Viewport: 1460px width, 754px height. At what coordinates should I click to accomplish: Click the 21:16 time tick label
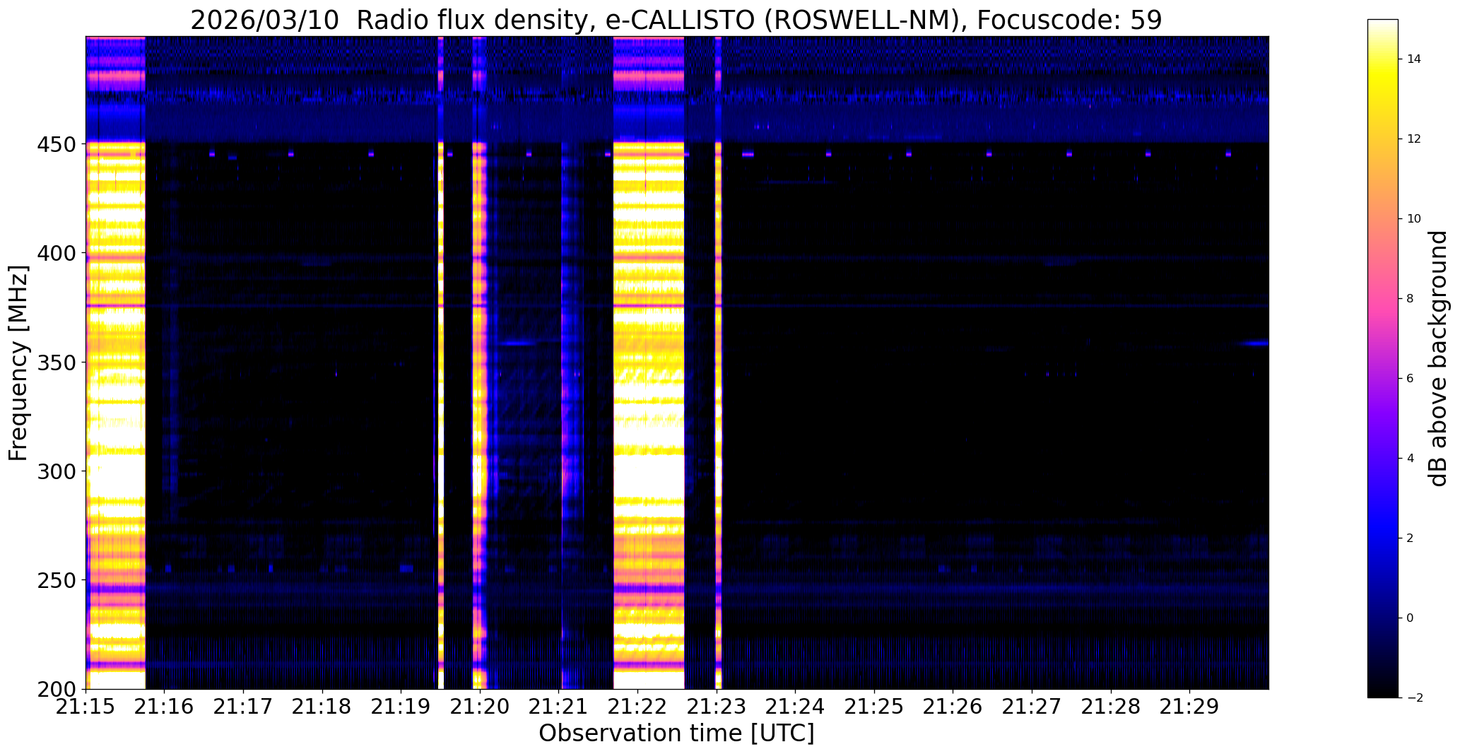[165, 707]
